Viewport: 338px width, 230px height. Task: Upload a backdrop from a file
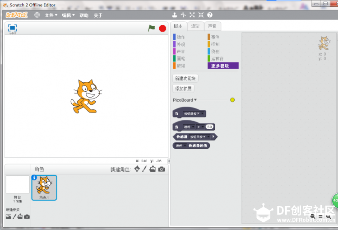coord(20,216)
